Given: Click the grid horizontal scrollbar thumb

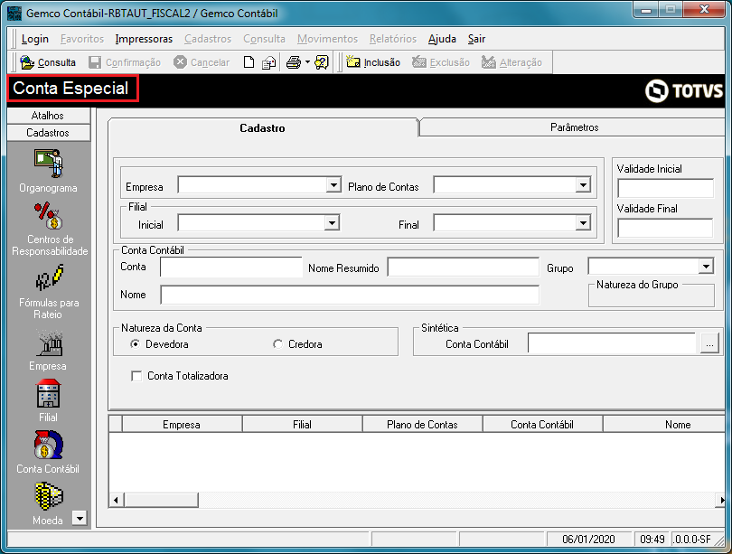Looking at the screenshot, I should (x=161, y=501).
